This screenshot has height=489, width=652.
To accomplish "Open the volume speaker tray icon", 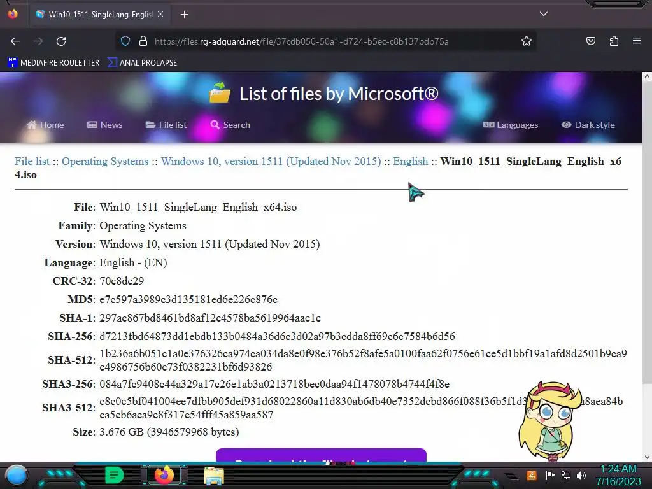I will point(581,475).
